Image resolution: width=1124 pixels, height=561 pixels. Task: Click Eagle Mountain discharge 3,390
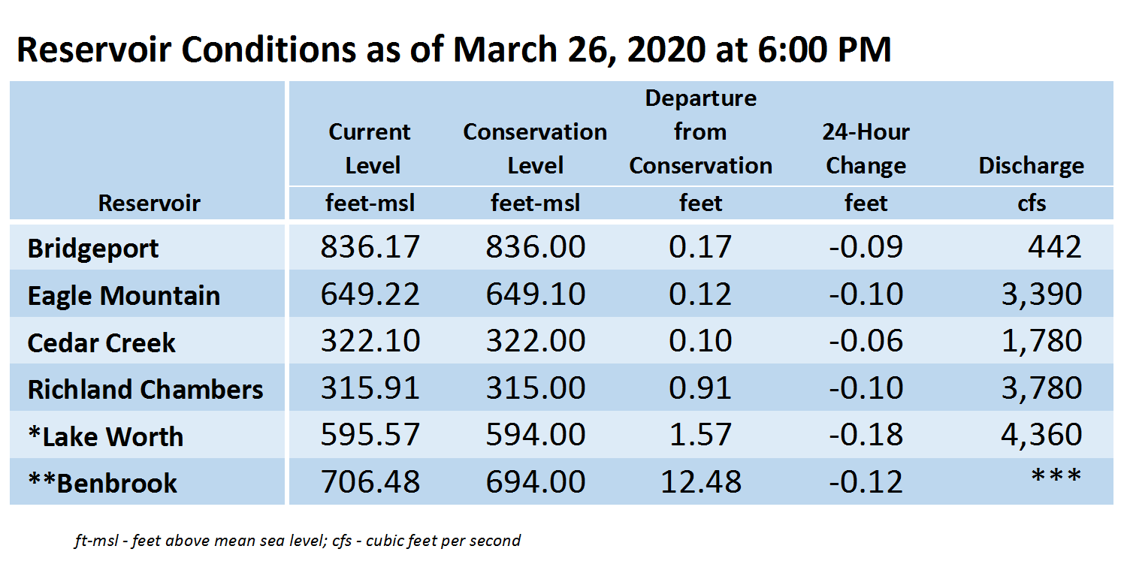pyautogui.click(x=1042, y=294)
